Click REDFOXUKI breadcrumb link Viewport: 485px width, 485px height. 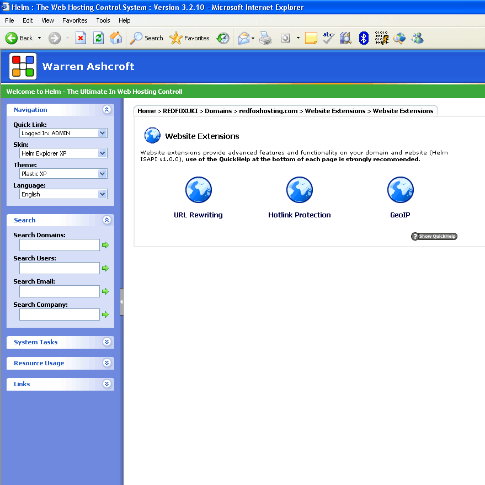click(180, 111)
